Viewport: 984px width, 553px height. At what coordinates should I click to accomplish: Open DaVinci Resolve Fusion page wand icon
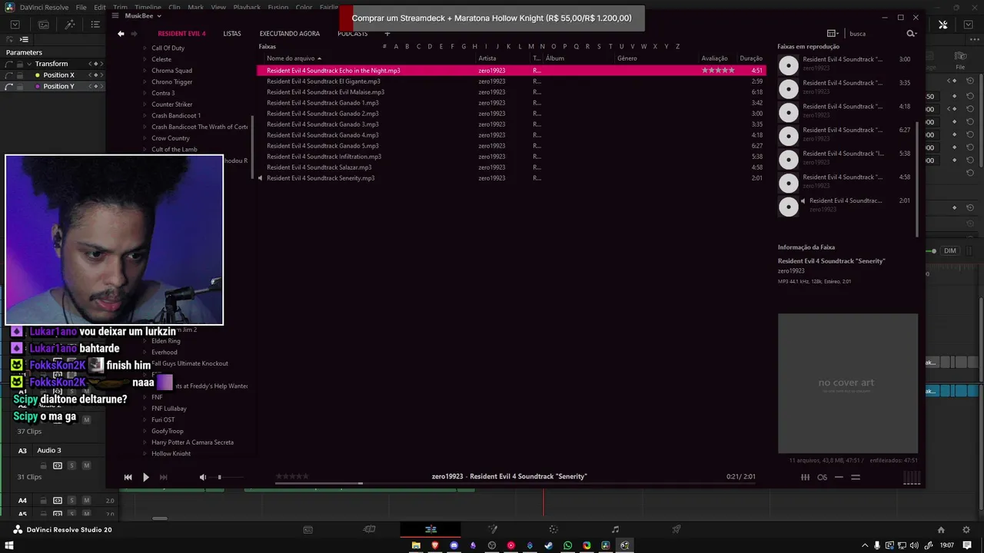pyautogui.click(x=493, y=529)
